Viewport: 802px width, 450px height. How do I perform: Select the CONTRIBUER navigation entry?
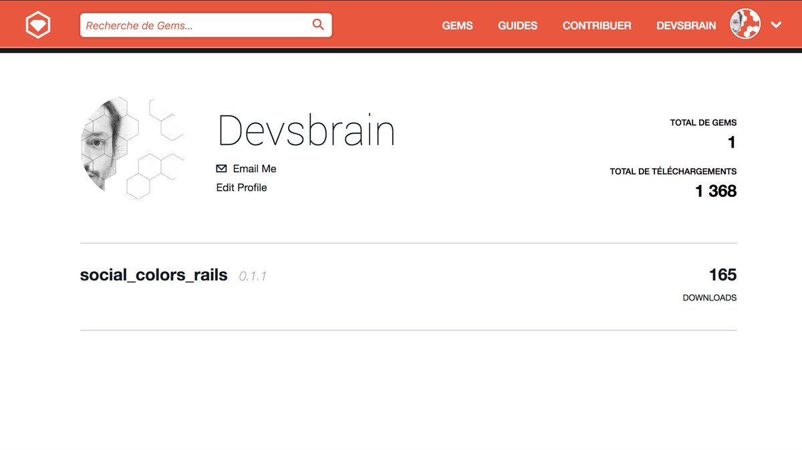(597, 25)
